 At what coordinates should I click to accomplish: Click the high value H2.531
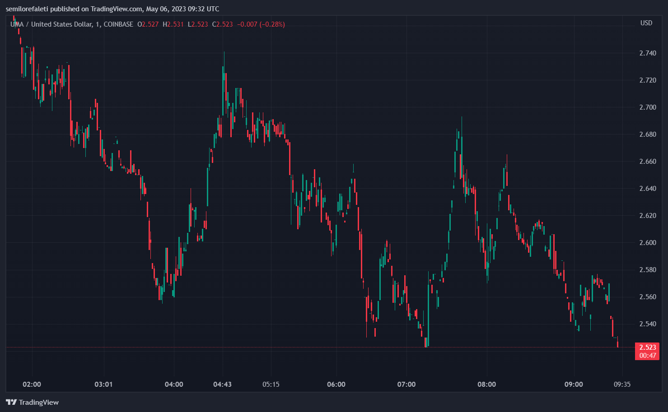(x=173, y=24)
